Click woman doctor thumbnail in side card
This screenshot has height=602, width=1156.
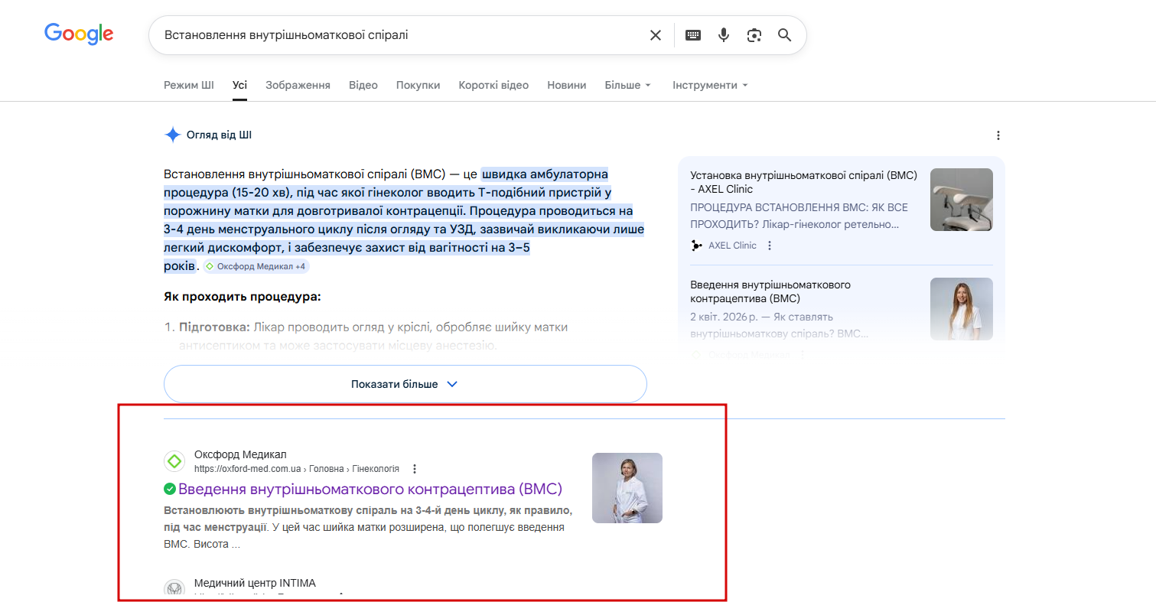(962, 309)
